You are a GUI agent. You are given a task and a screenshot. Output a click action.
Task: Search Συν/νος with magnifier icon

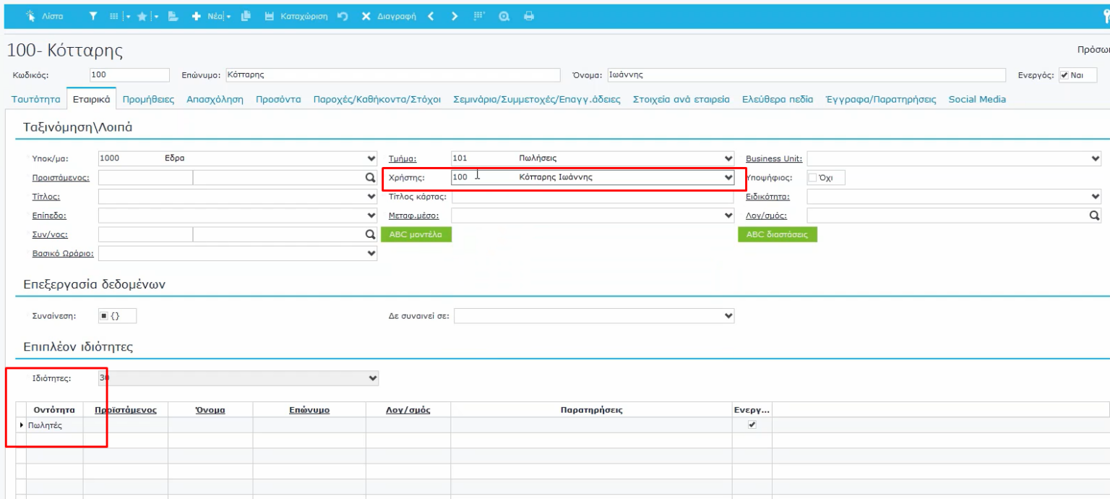[x=371, y=234]
